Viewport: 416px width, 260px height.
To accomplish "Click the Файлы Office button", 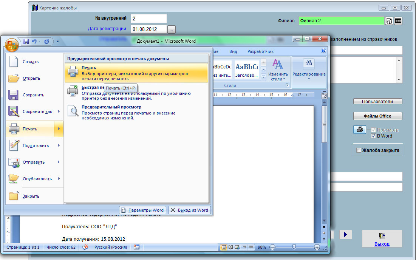I will tap(377, 116).
